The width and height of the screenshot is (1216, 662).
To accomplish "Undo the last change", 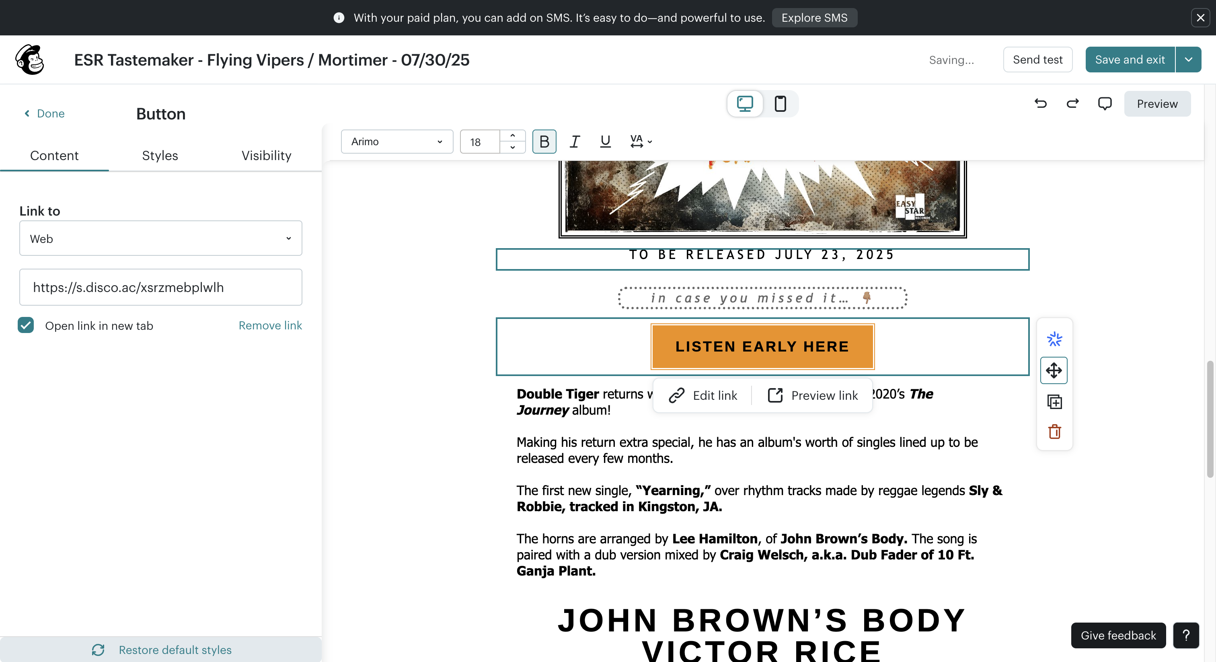I will coord(1040,103).
